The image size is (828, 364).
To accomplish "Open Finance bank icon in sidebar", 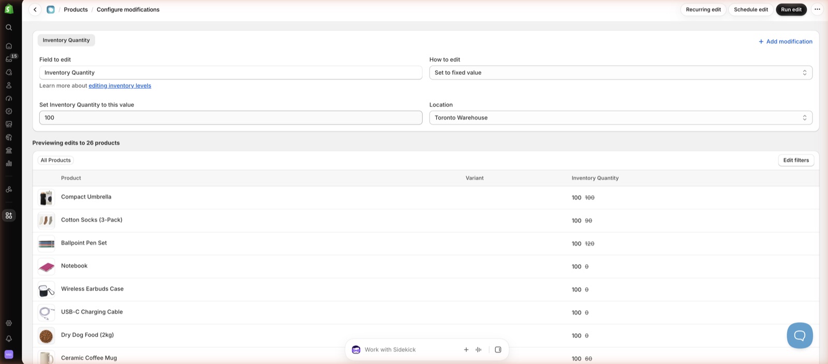I will (9, 150).
